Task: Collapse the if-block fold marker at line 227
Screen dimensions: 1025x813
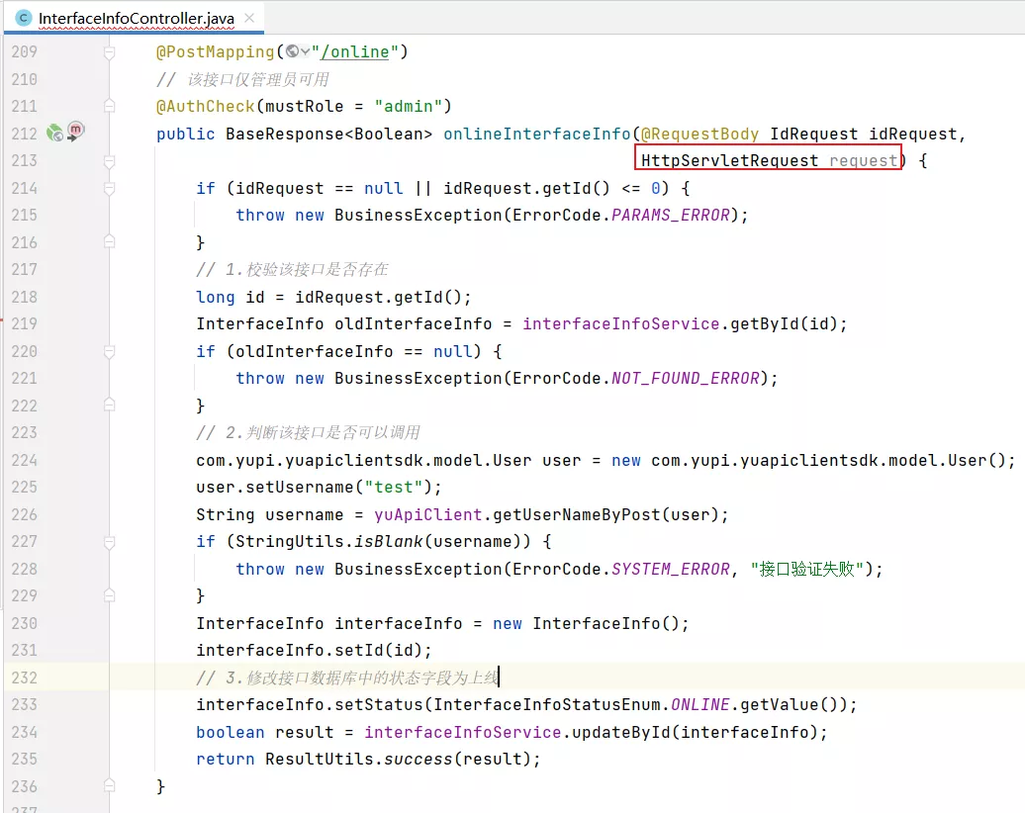Action: pyautogui.click(x=110, y=542)
